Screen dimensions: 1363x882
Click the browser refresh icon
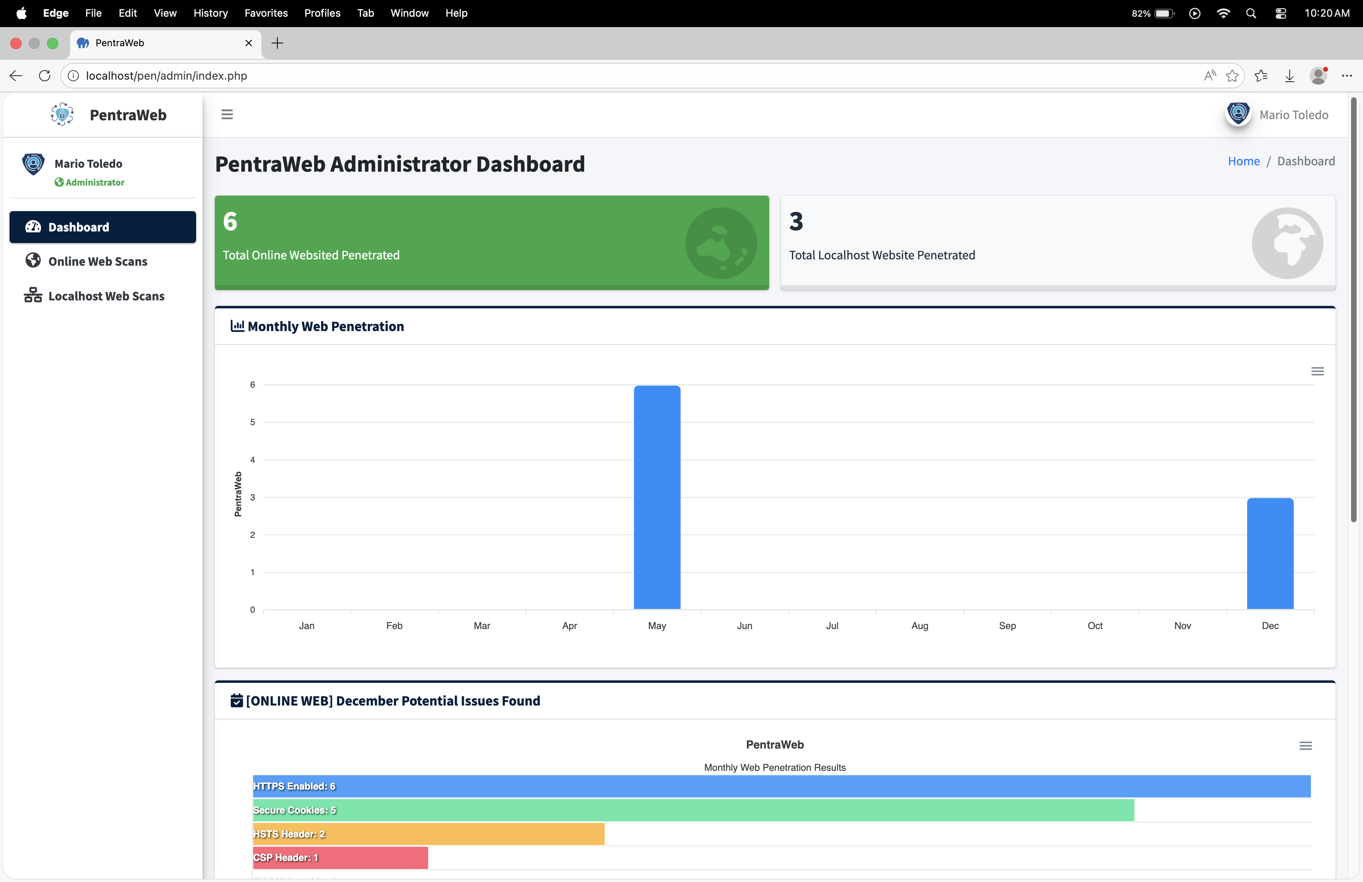45,76
